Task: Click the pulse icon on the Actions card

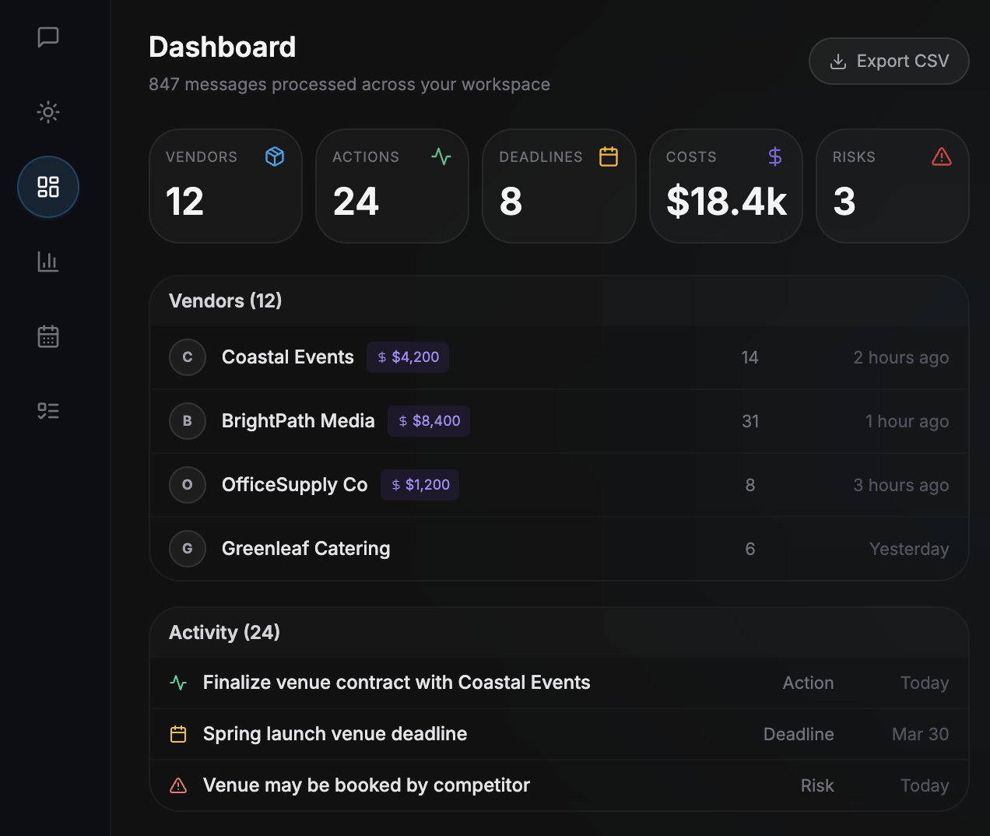Action: (441, 156)
